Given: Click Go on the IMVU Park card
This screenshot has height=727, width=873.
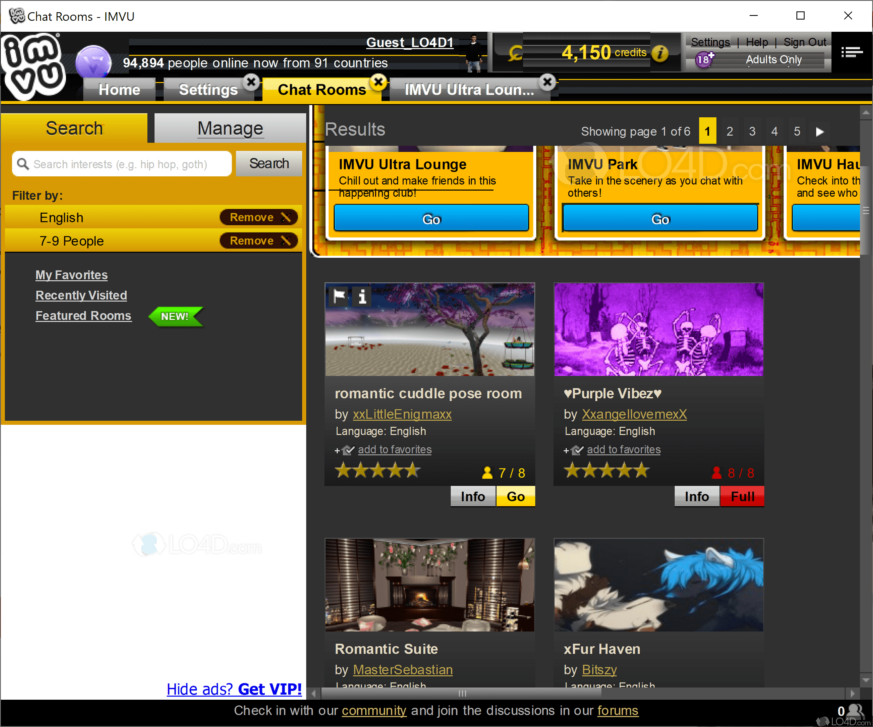Looking at the screenshot, I should point(660,219).
